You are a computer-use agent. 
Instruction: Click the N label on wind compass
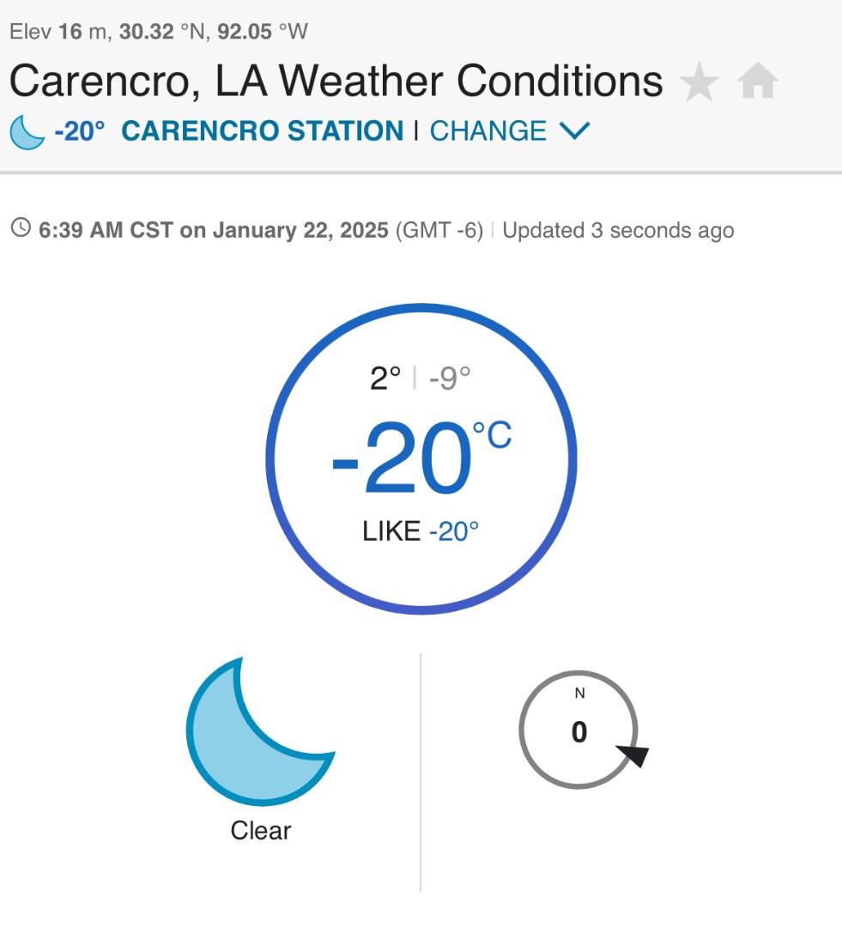(579, 694)
